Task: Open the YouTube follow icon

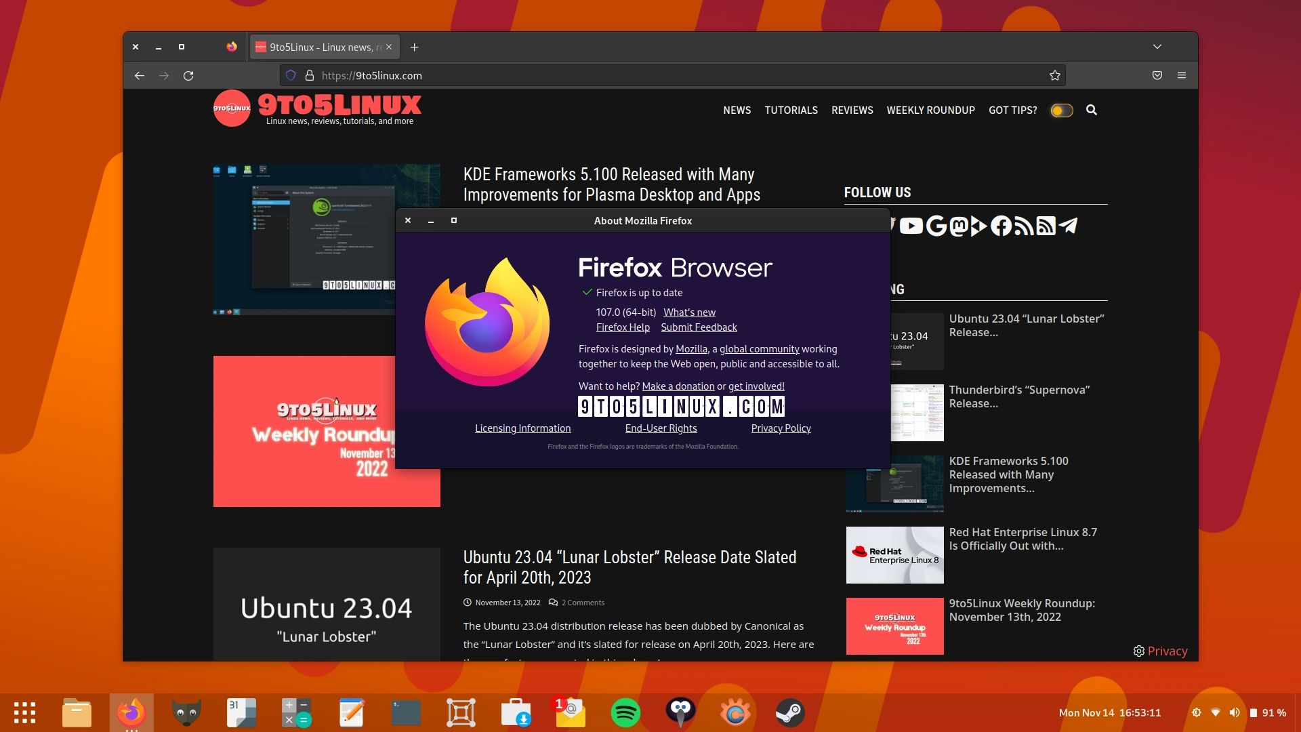Action: point(911,226)
